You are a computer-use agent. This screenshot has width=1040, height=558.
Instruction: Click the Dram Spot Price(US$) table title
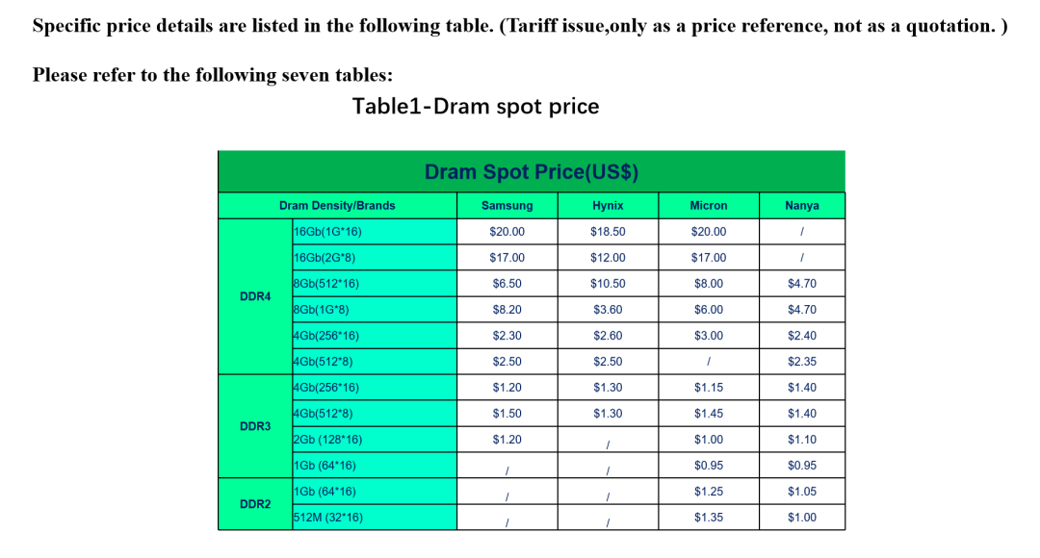[532, 171]
